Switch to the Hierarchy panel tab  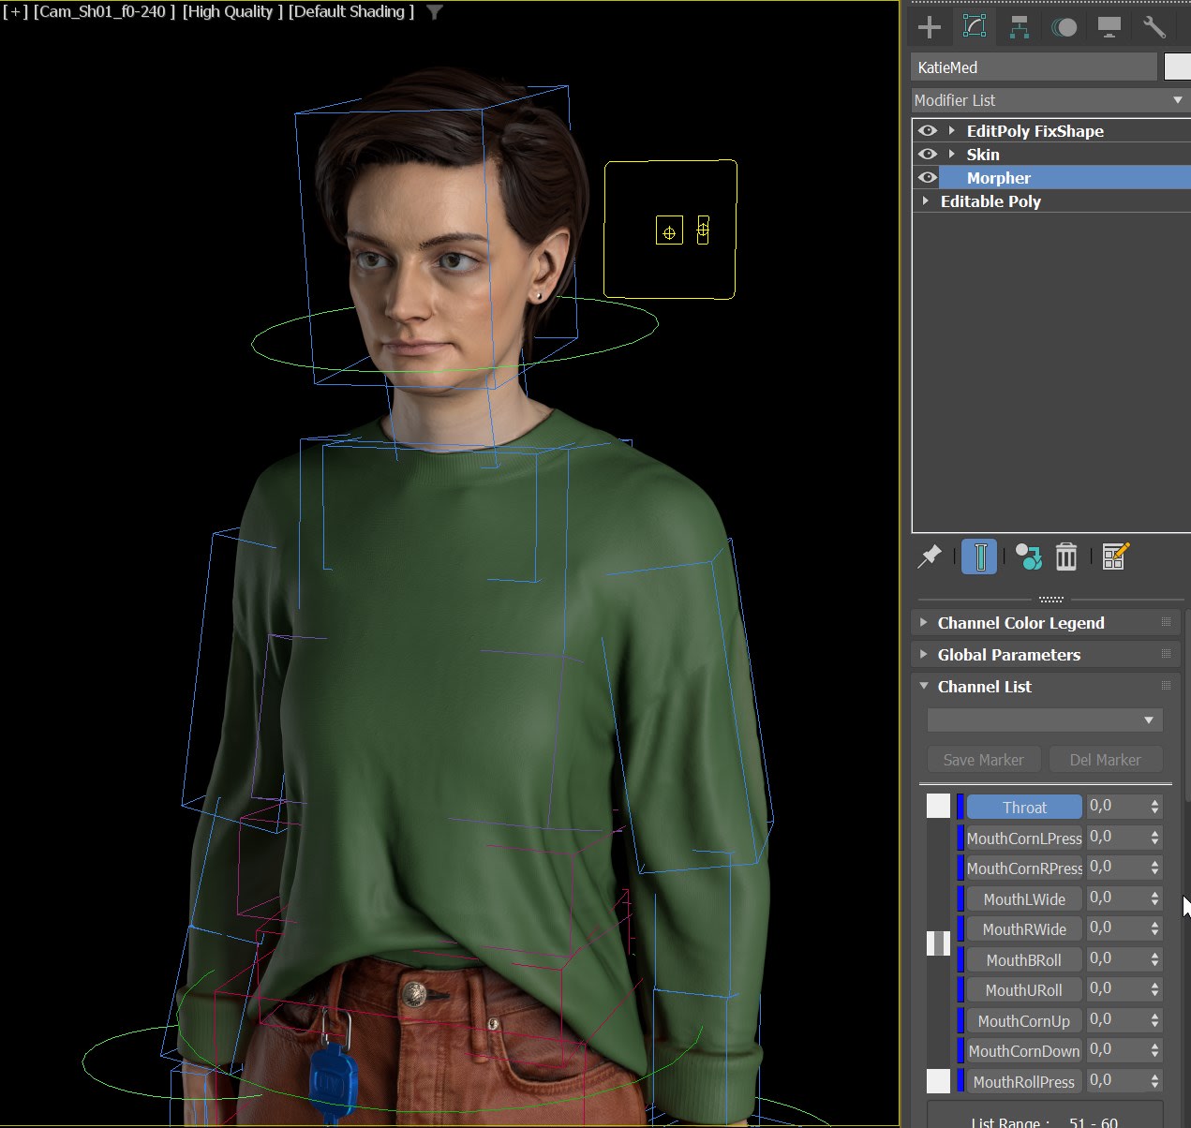coord(1020,27)
